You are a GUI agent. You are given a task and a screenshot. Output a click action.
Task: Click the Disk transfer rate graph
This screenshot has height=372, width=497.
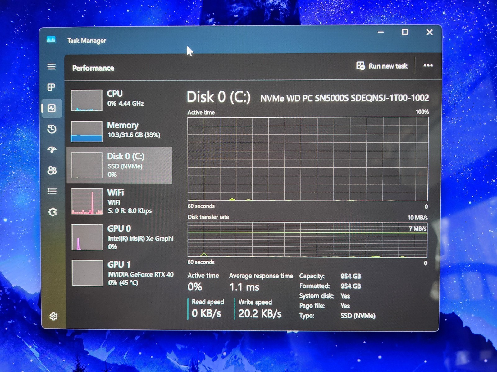point(308,240)
